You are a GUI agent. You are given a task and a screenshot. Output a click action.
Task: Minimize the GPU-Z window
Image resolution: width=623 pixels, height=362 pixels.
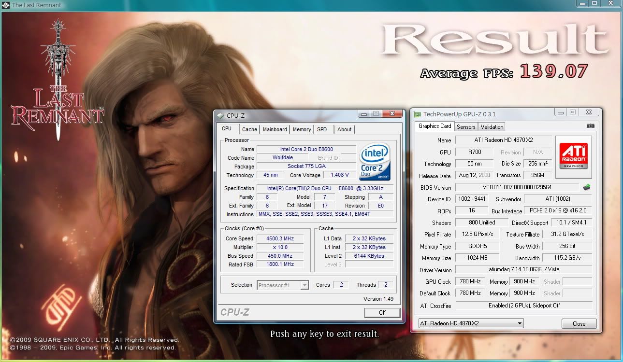[560, 112]
